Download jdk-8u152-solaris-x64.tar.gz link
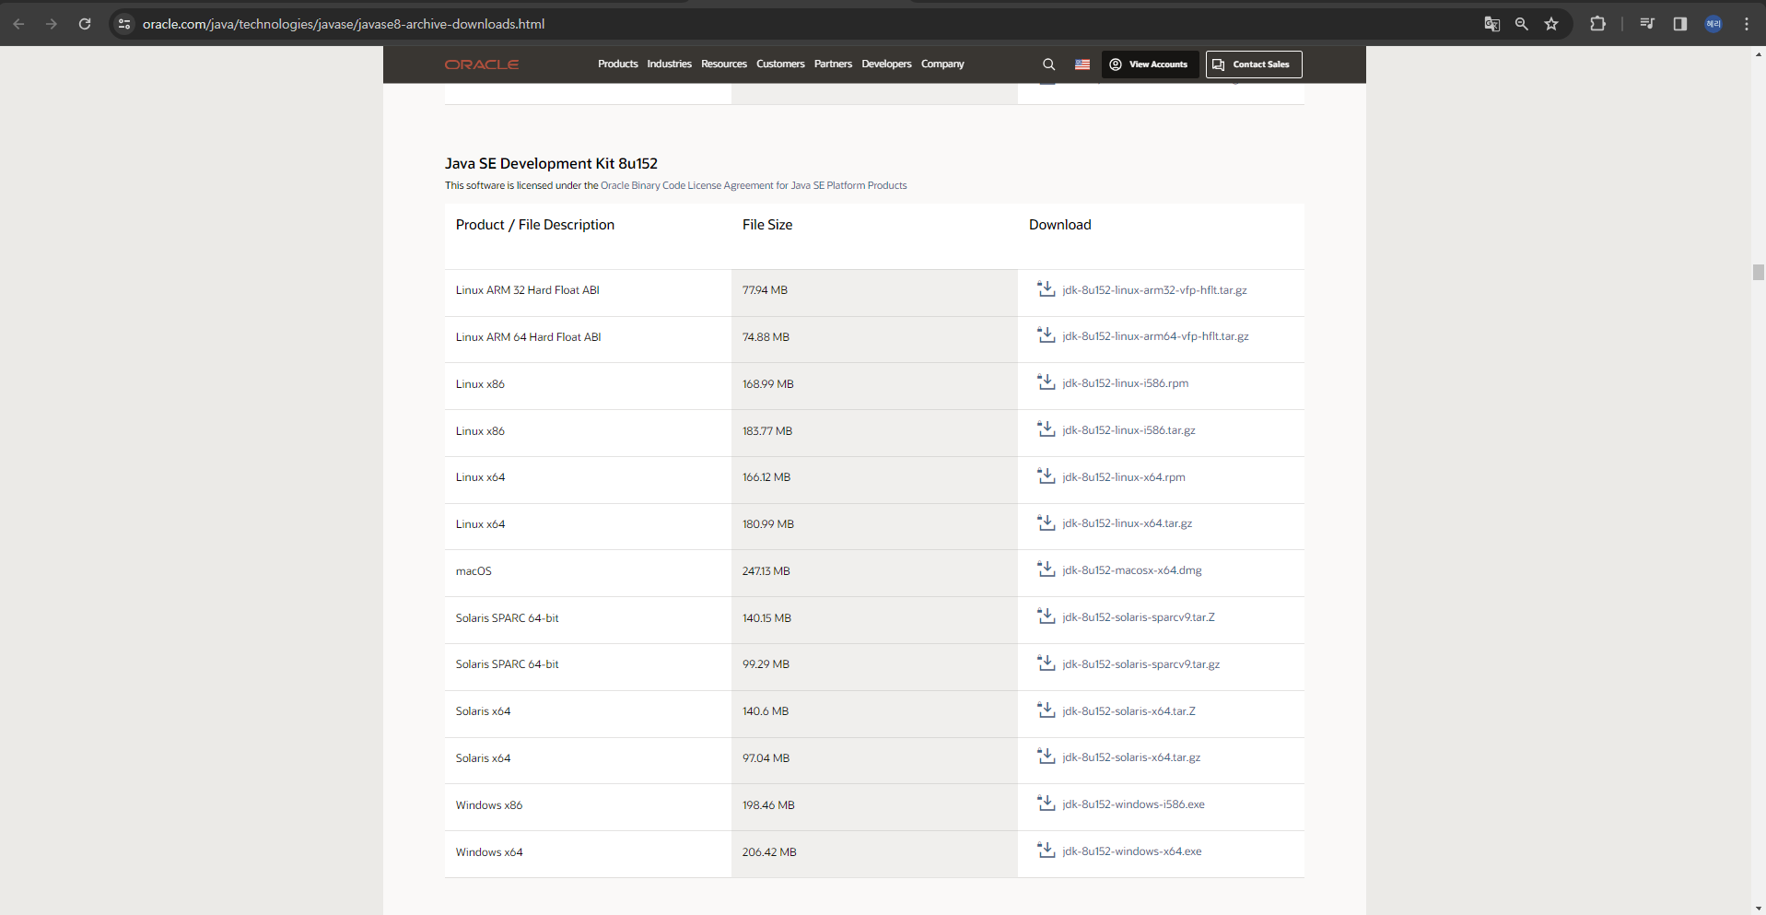Viewport: 1766px width, 915px height. coord(1131,757)
